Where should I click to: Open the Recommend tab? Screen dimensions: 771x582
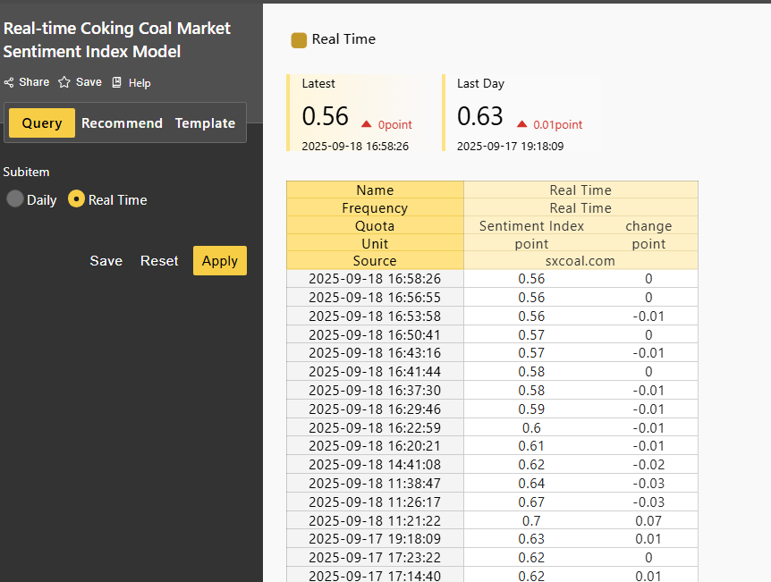[x=122, y=123]
